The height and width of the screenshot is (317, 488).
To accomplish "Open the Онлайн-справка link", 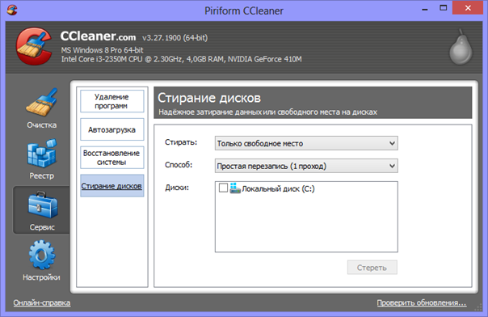I will pyautogui.click(x=42, y=302).
